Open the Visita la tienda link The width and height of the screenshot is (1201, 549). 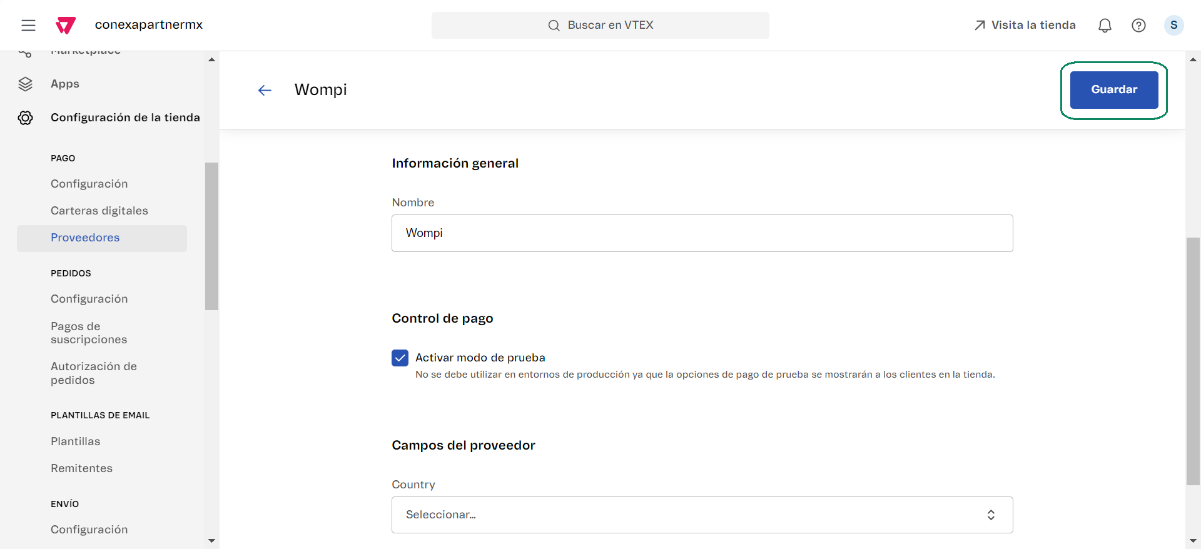(x=1025, y=25)
